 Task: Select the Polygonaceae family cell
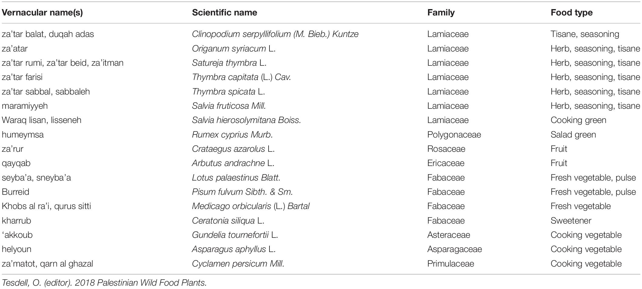454,135
